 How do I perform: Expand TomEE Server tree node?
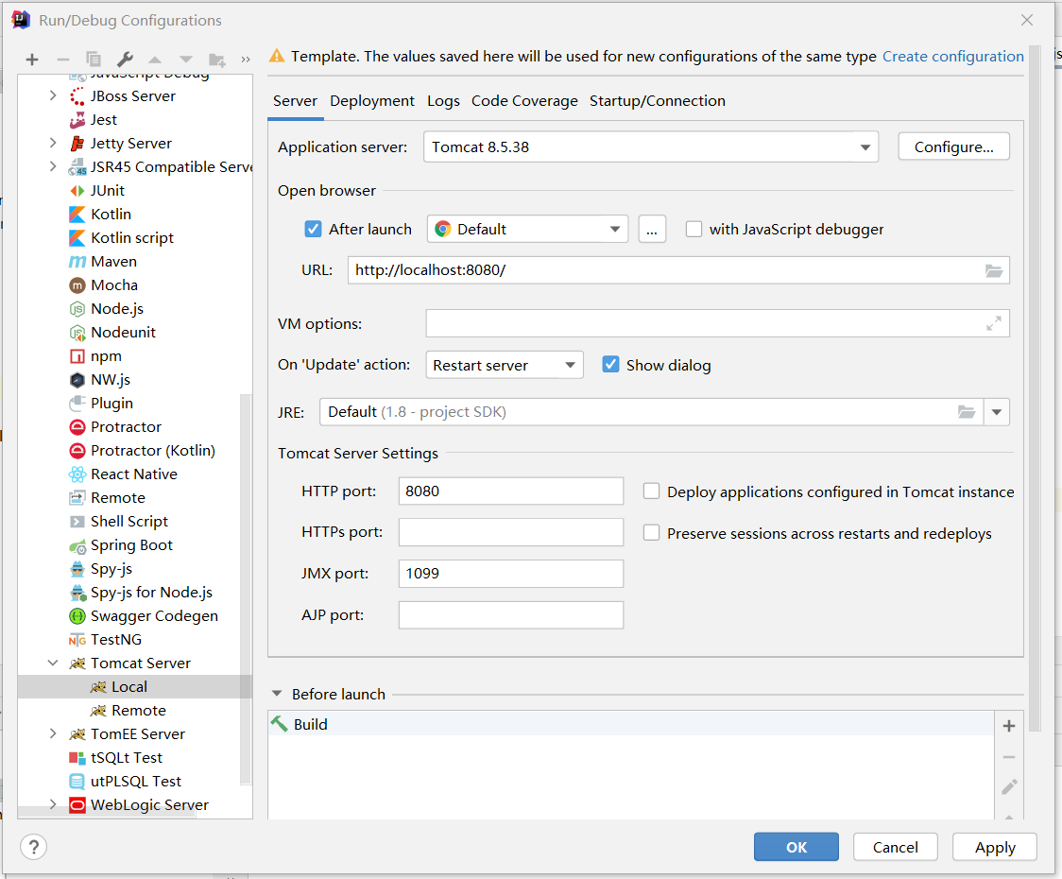[53, 734]
